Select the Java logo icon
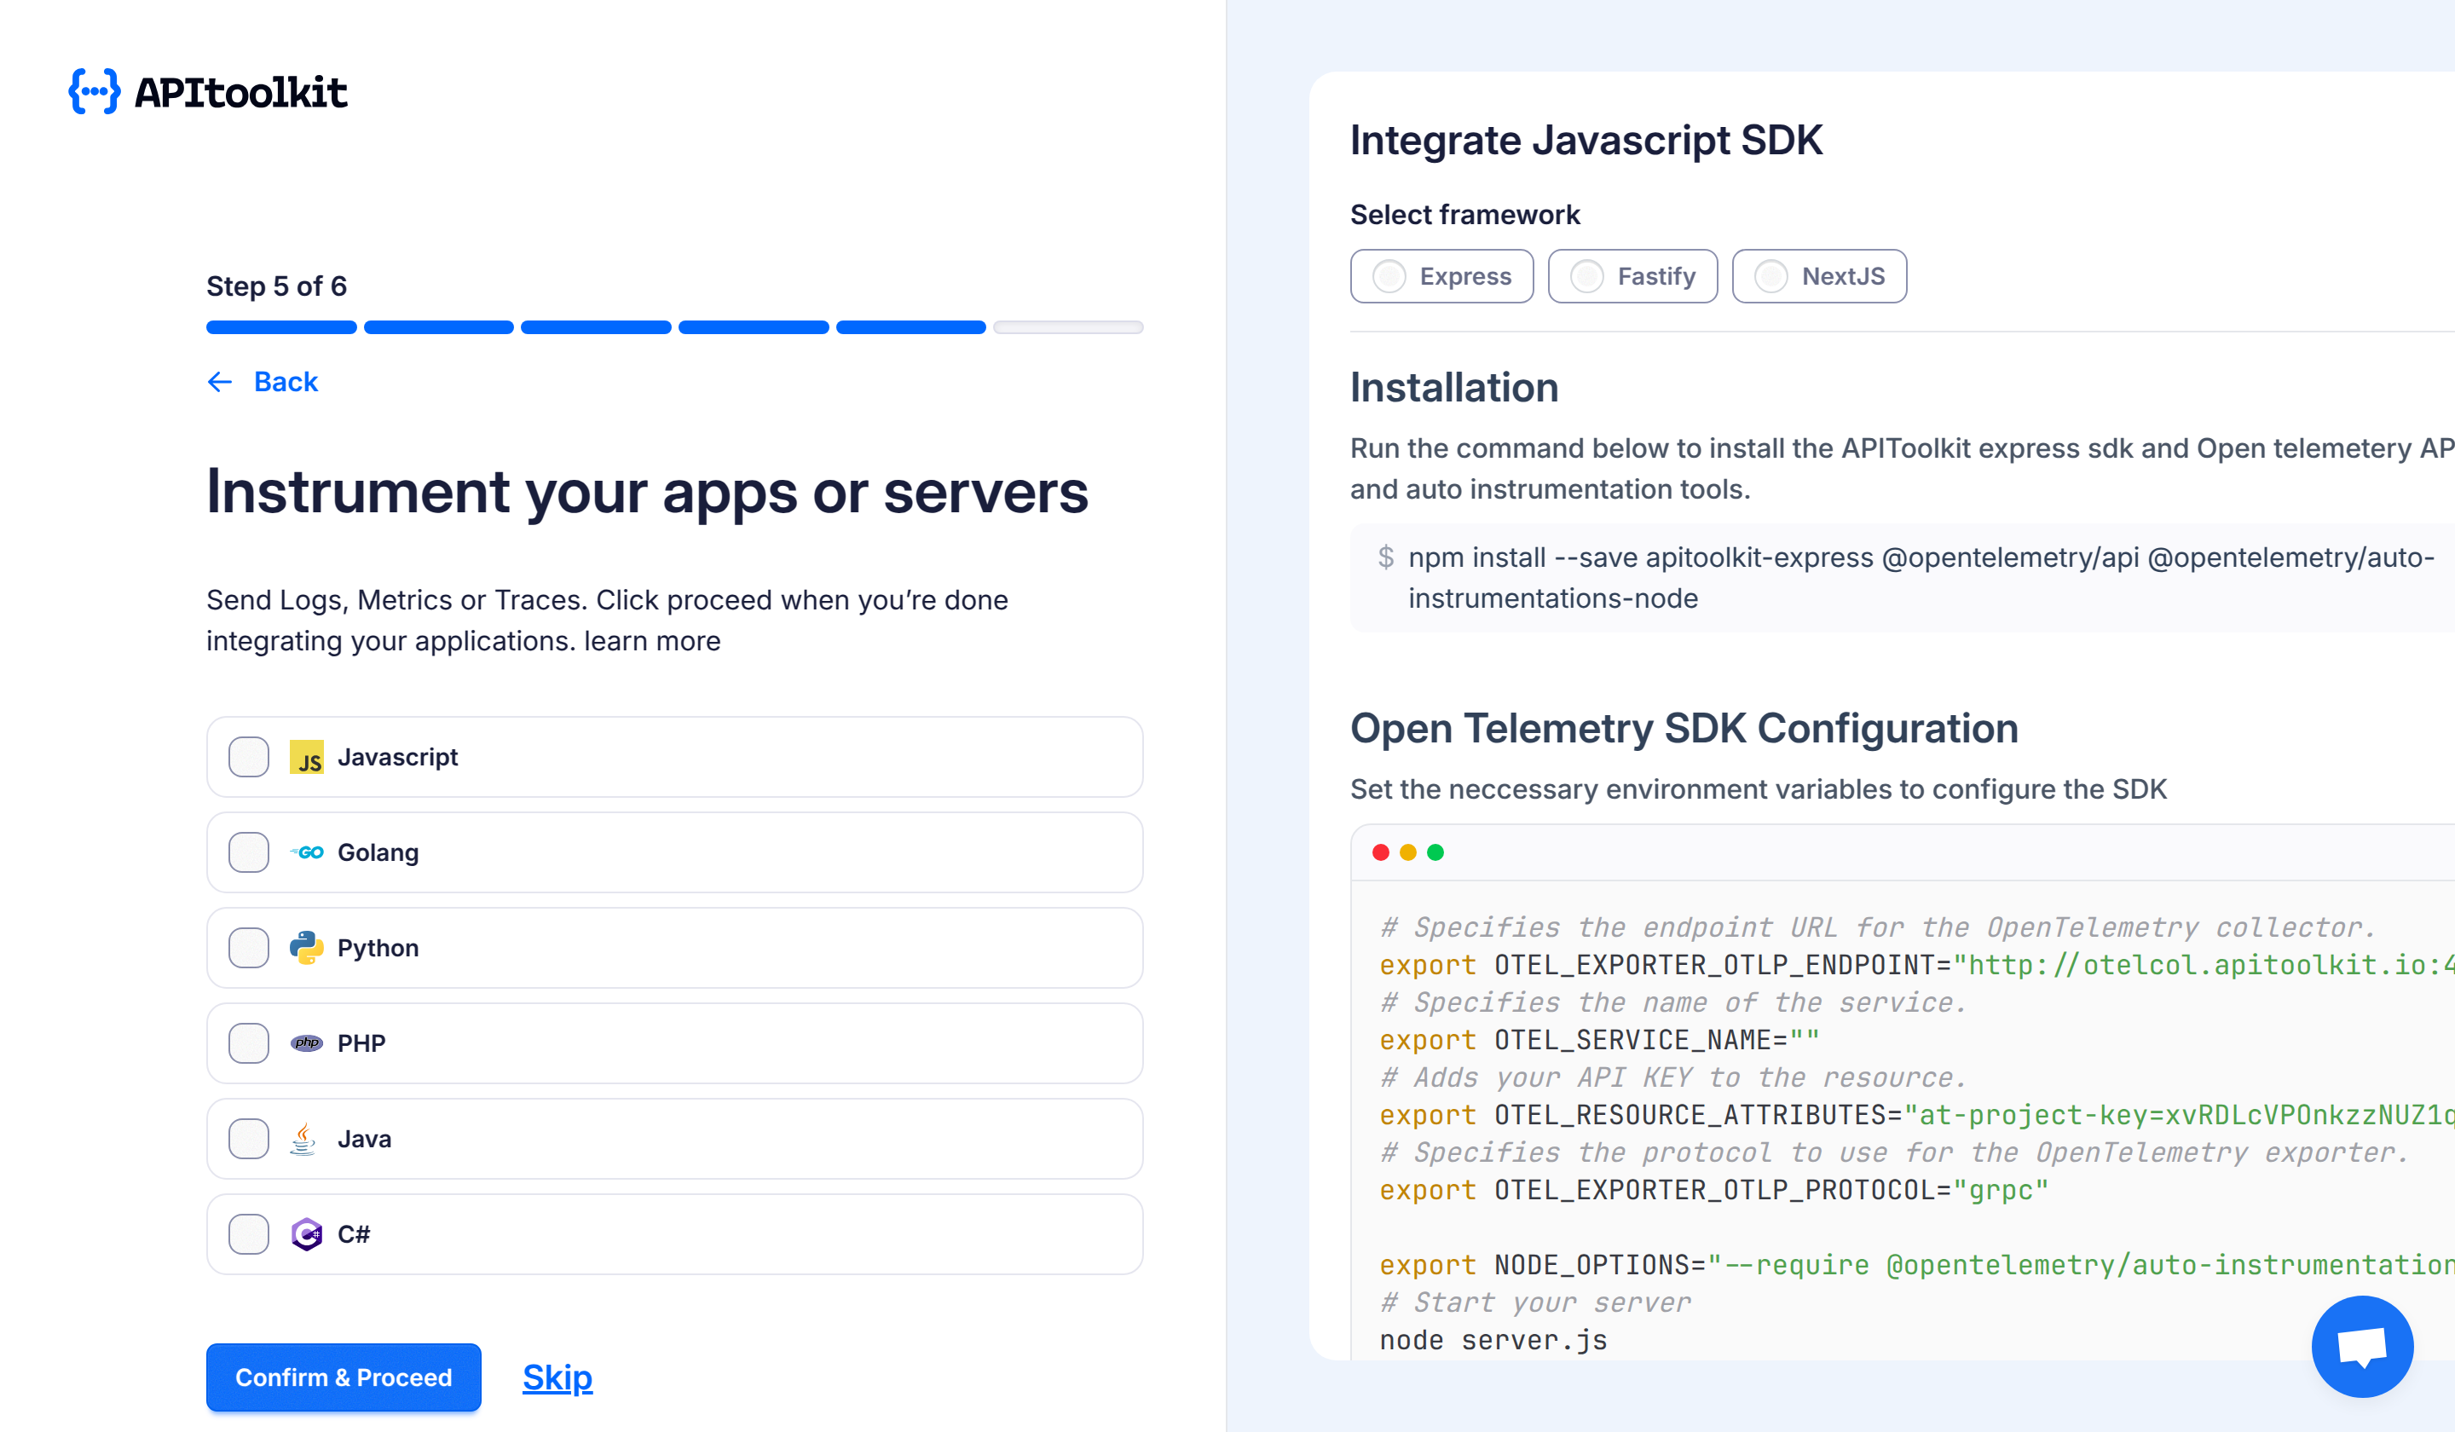 point(304,1138)
